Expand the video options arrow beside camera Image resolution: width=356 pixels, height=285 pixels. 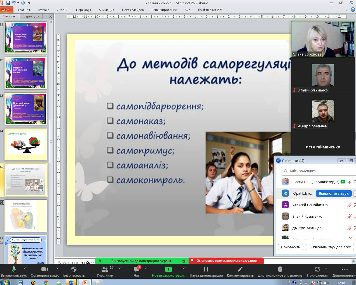click(x=57, y=268)
